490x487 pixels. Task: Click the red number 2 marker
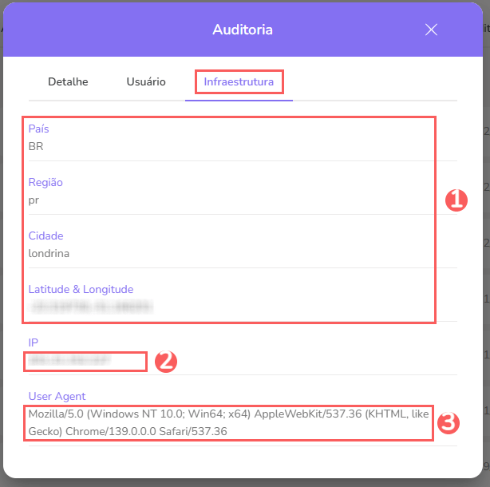165,362
